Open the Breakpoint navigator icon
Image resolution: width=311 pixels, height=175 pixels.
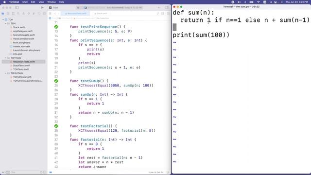[39, 14]
